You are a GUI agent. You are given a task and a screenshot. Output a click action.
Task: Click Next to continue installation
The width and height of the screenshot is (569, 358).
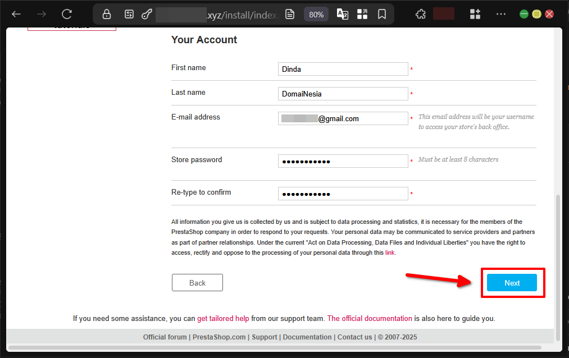pyautogui.click(x=512, y=283)
